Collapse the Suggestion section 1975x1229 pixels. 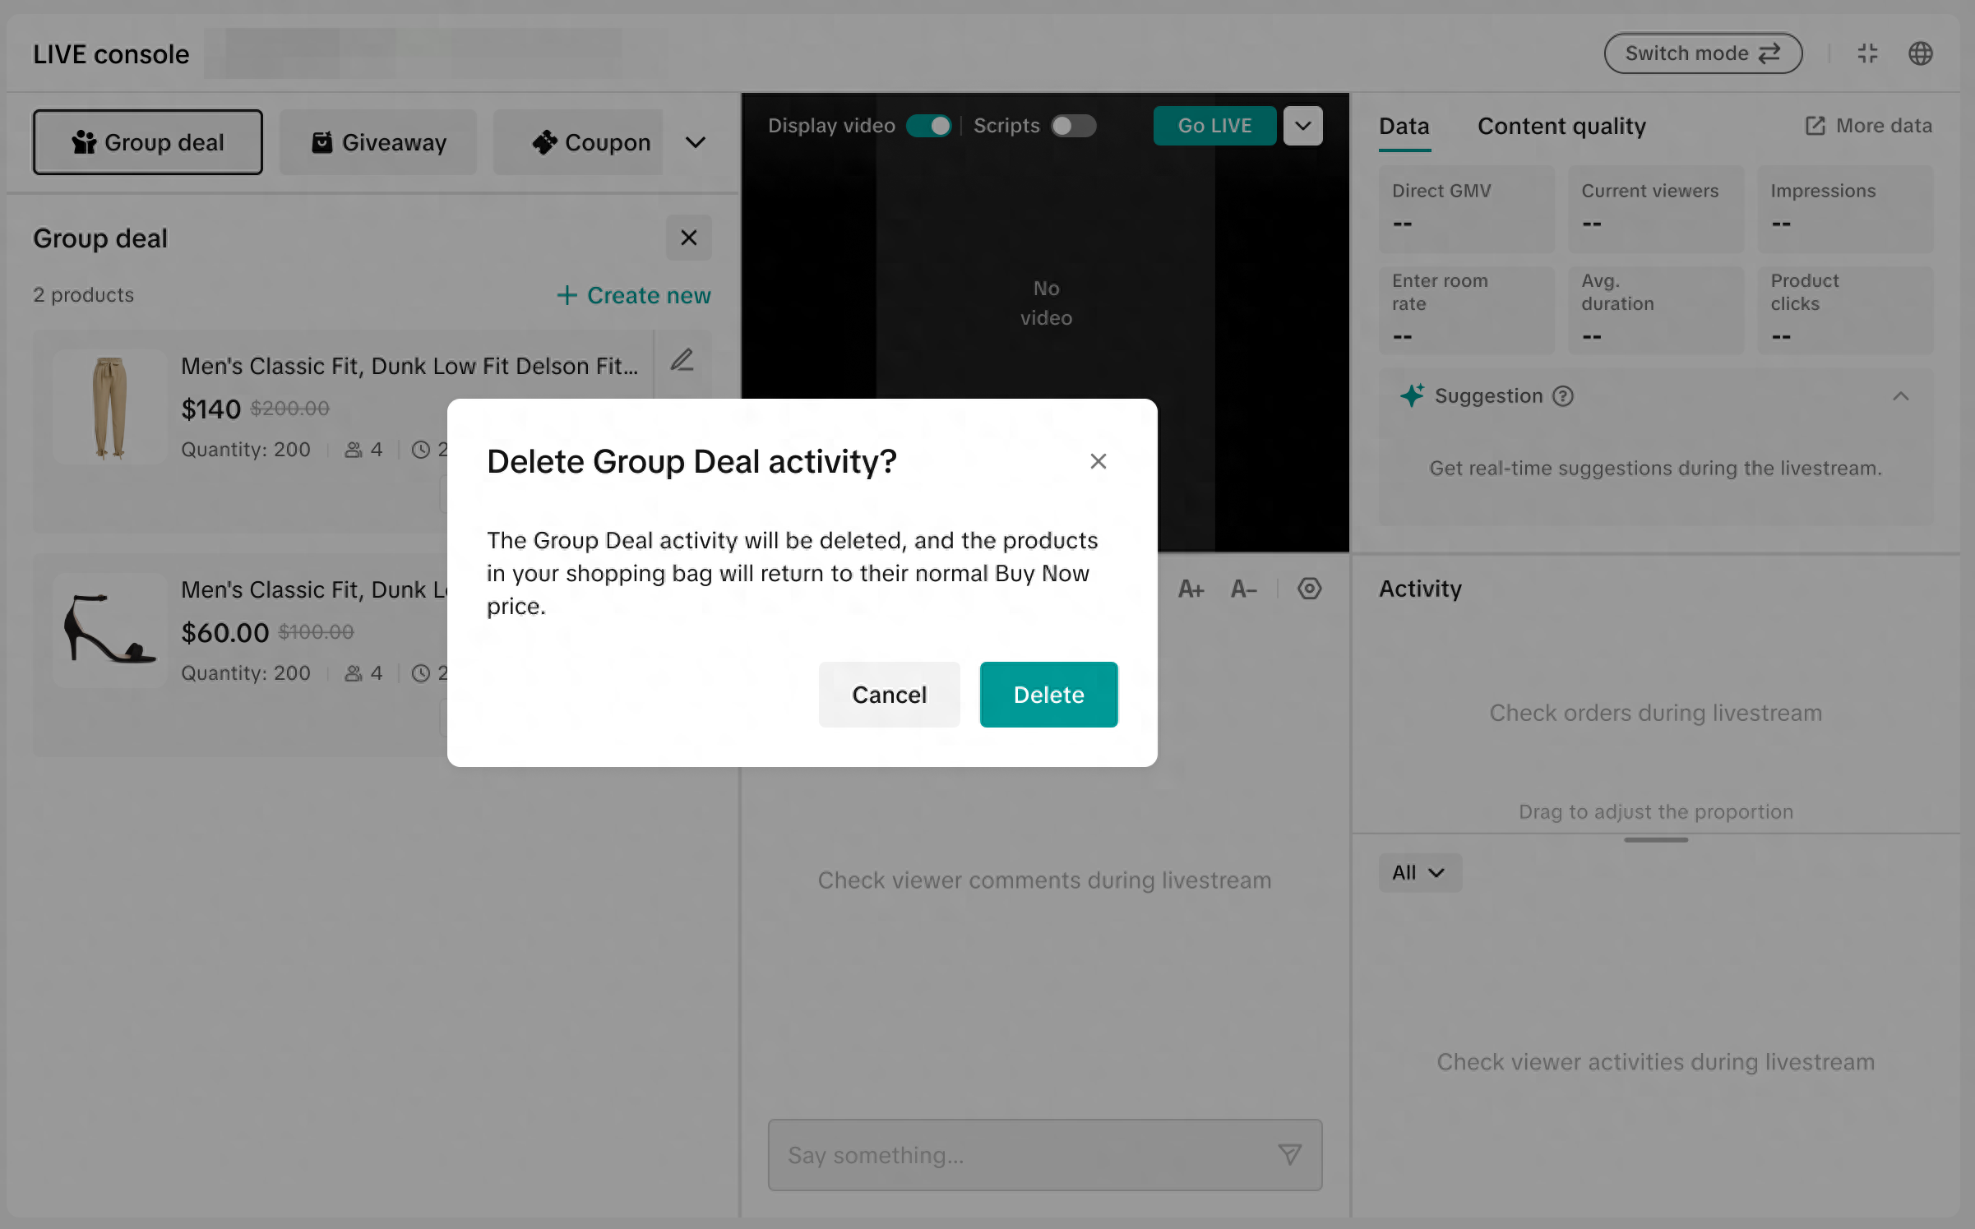click(x=1900, y=396)
